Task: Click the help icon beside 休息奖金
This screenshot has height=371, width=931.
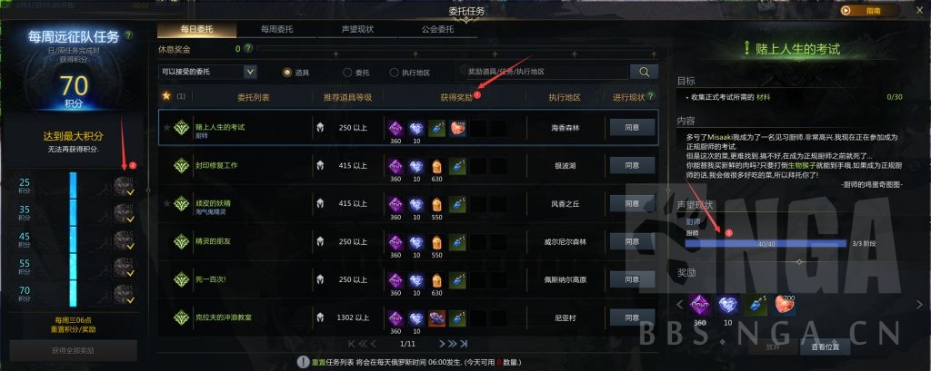Action: 248,49
